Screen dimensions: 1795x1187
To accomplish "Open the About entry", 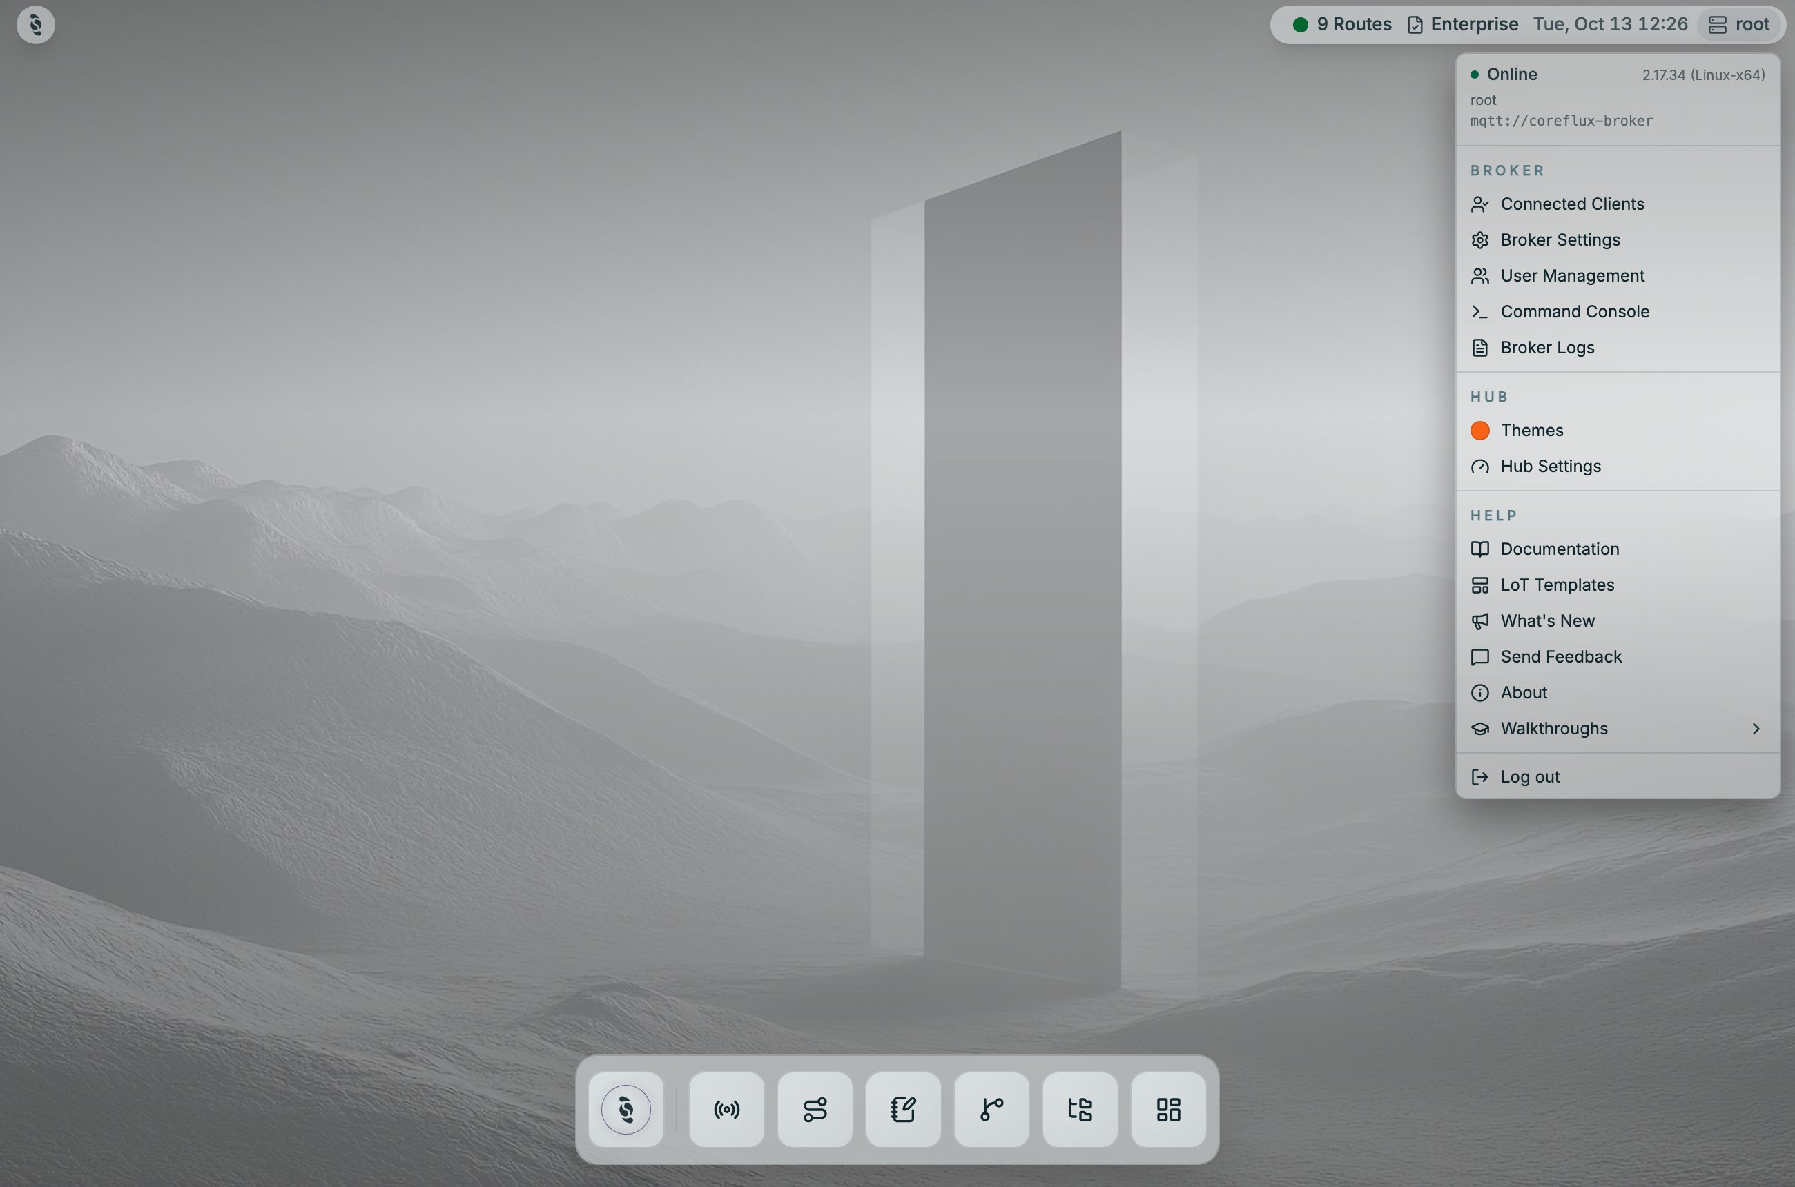I will click(x=1618, y=694).
